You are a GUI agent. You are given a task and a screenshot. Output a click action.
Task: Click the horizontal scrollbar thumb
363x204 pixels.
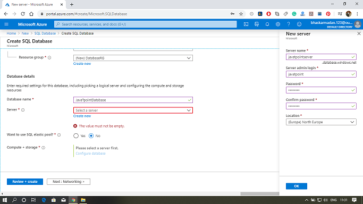pyautogui.click(x=260, y=194)
